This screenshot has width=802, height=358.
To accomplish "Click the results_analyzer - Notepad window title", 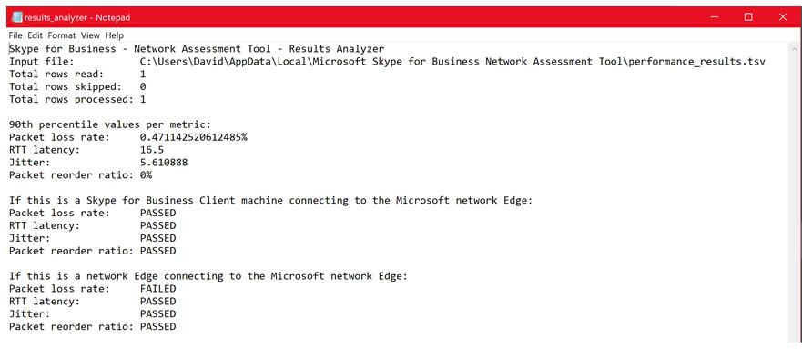I will [77, 17].
